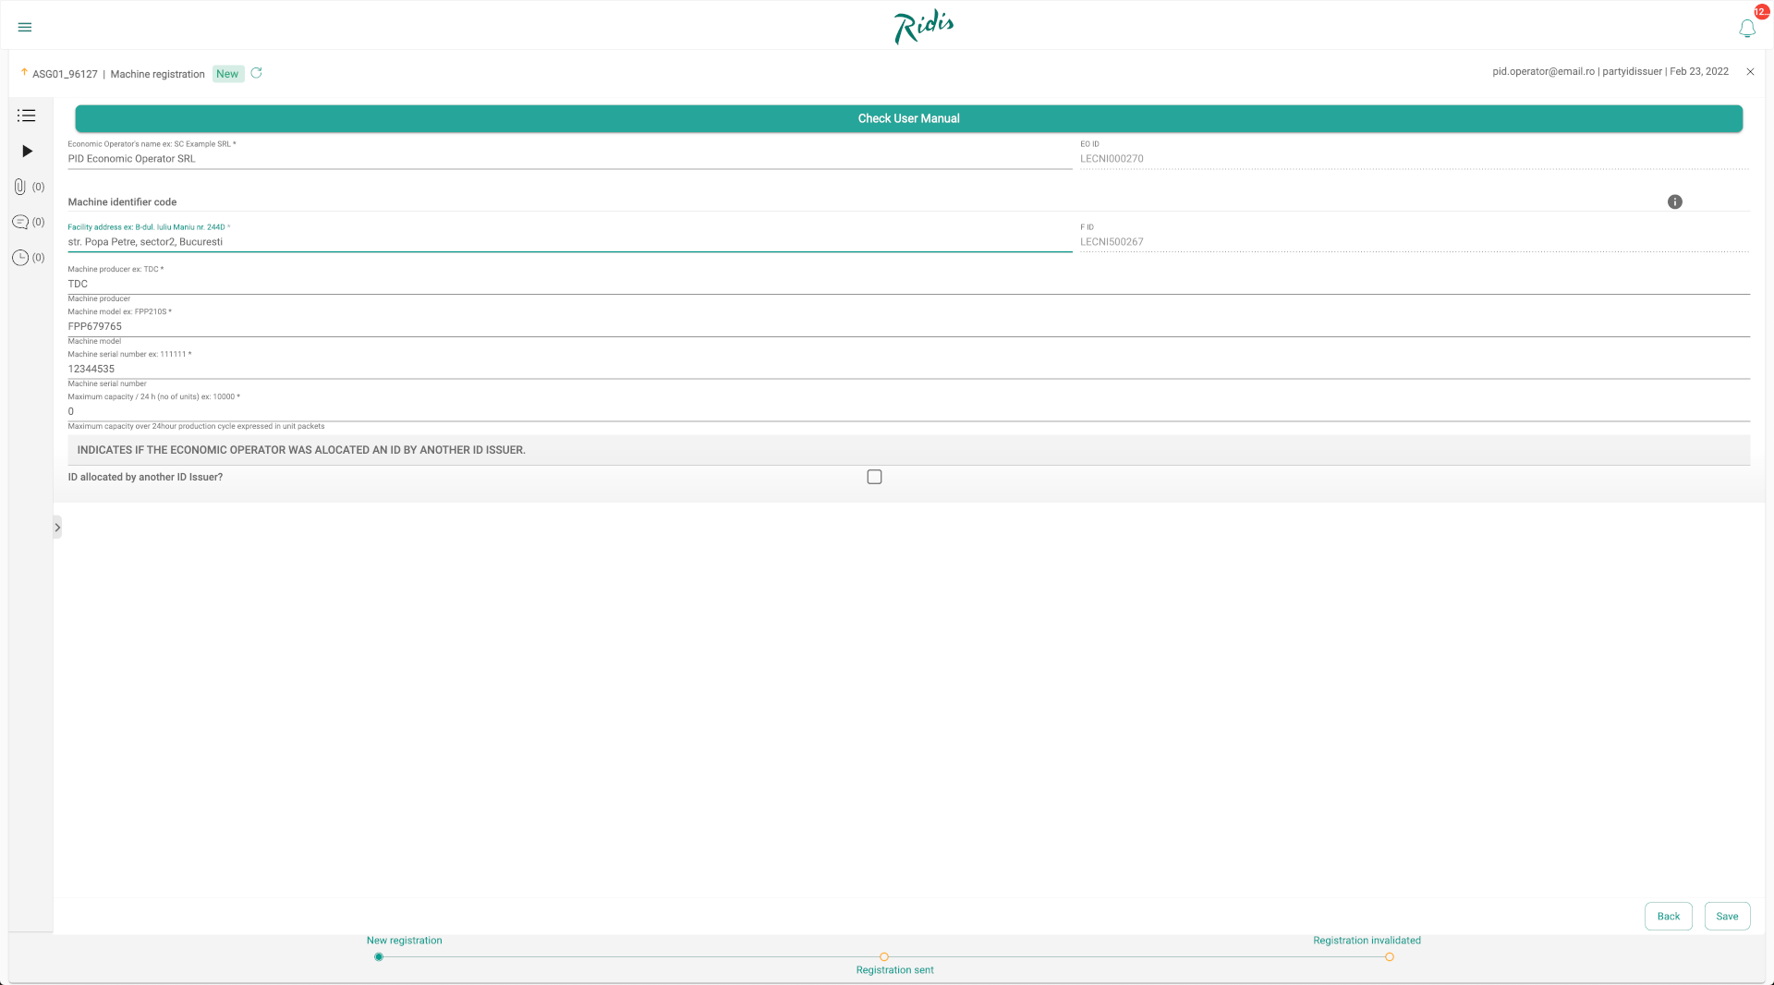Click the New status badge
This screenshot has height=985, width=1774.
coord(227,74)
